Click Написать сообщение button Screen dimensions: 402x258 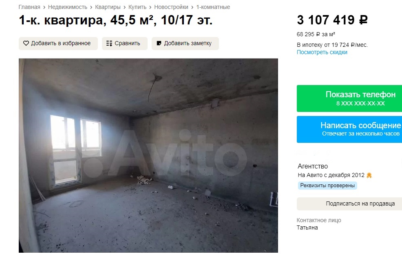click(349, 129)
